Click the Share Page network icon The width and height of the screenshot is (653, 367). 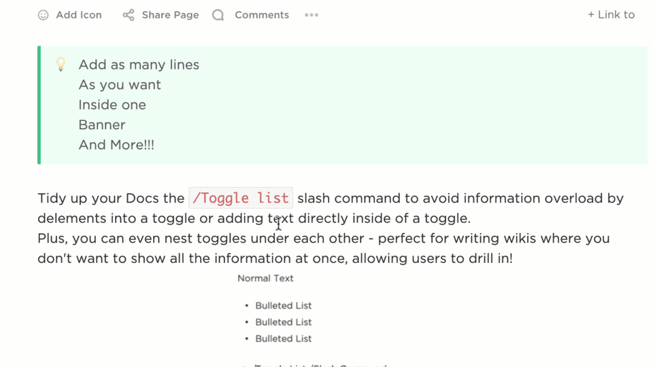tap(129, 15)
